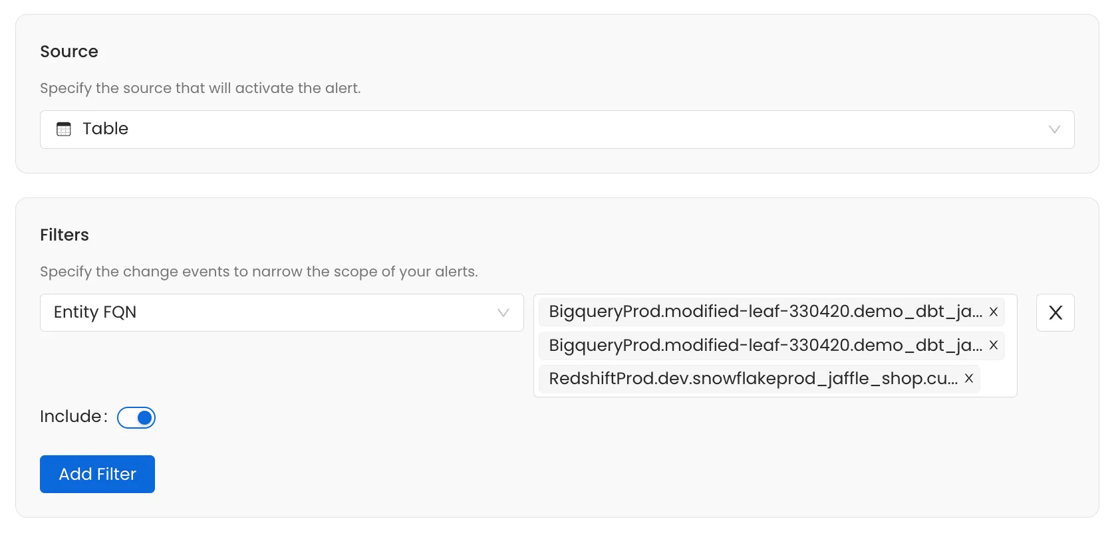Click the Filters section heading
1116x533 pixels.
tap(65, 235)
